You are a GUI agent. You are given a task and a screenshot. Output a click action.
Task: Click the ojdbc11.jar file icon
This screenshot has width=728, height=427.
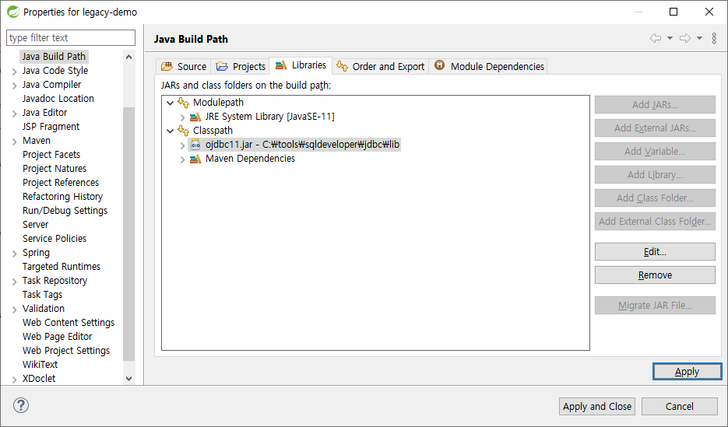(x=195, y=145)
